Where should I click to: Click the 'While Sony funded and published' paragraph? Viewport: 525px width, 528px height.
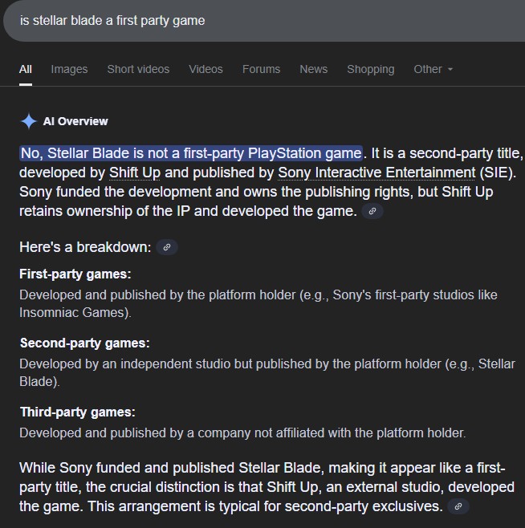tap(267, 487)
